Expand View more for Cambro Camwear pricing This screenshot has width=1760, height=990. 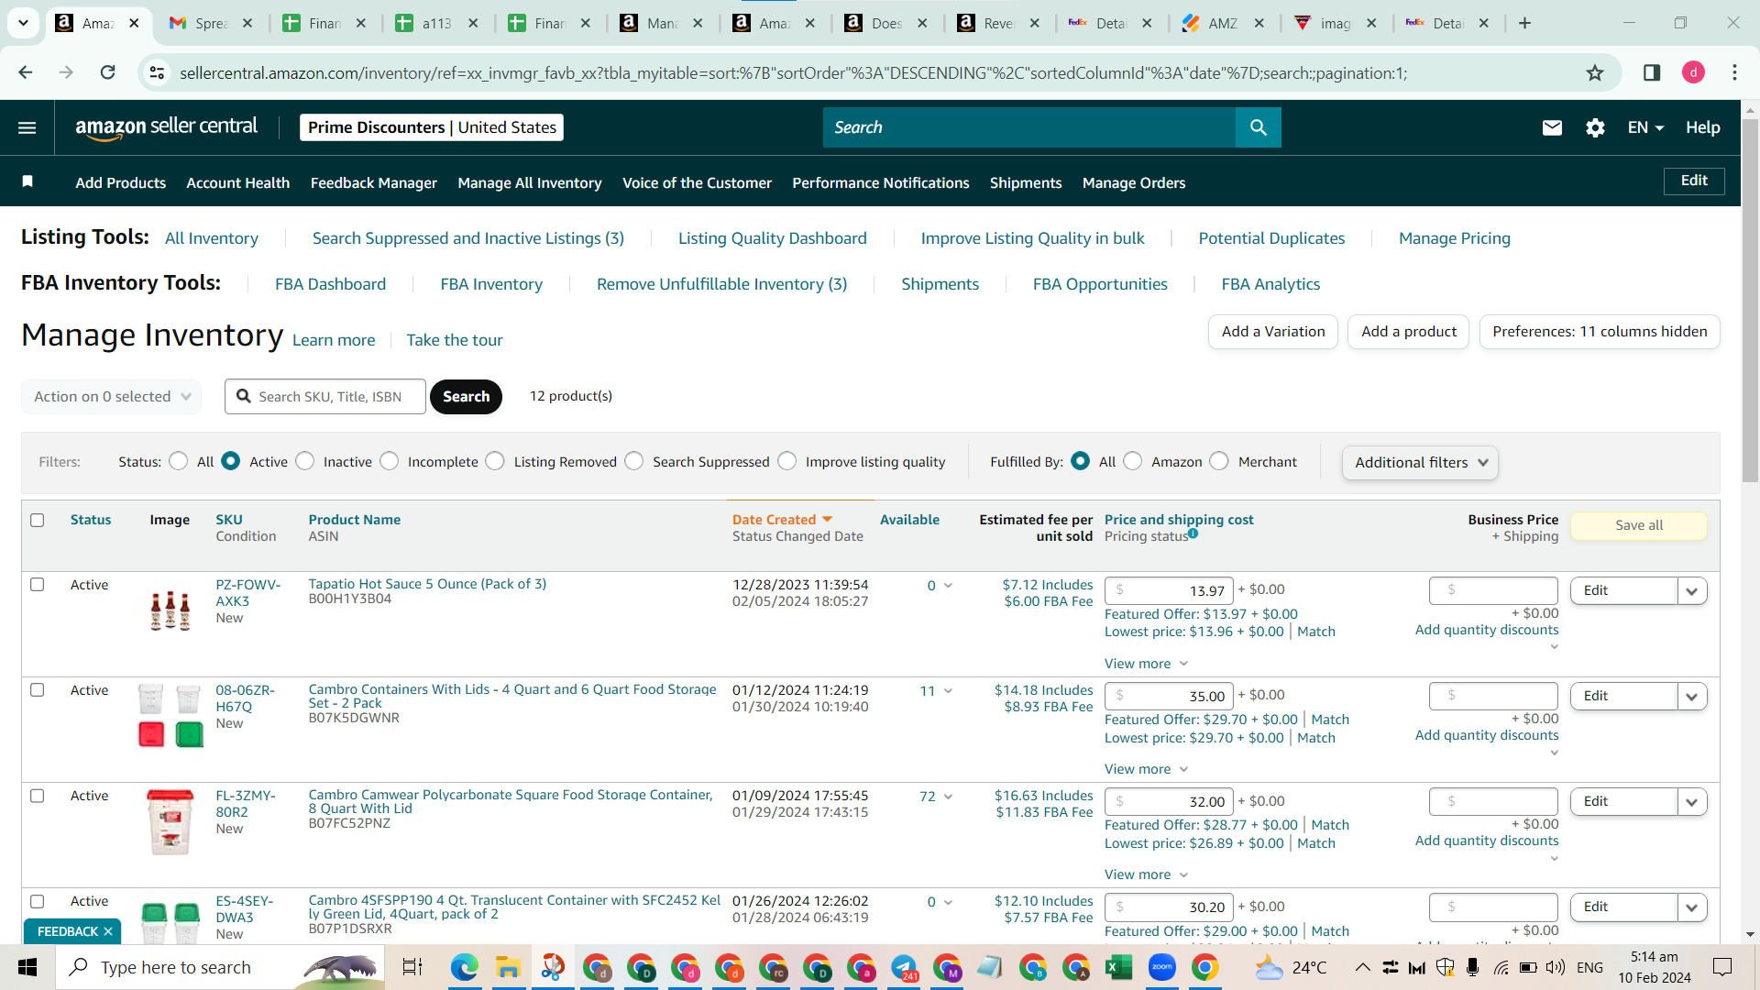coord(1146,874)
